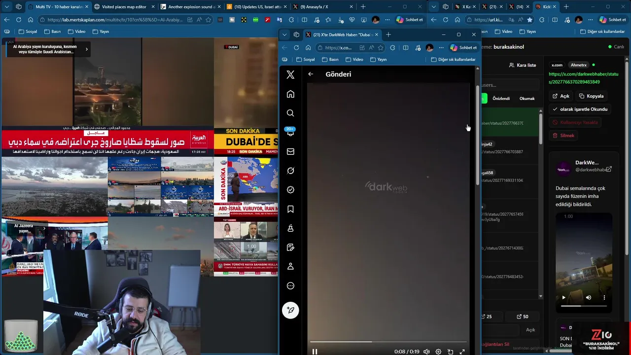Click Açık button in moderation panel
Viewport: 631px width, 355px height.
click(x=561, y=96)
